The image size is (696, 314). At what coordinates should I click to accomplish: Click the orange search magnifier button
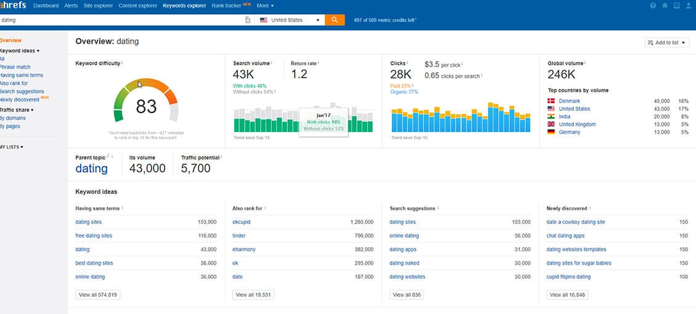pyautogui.click(x=335, y=20)
